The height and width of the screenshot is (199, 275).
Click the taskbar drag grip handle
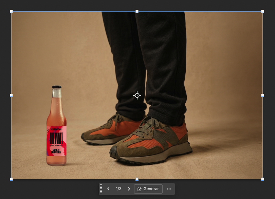[x=101, y=189]
